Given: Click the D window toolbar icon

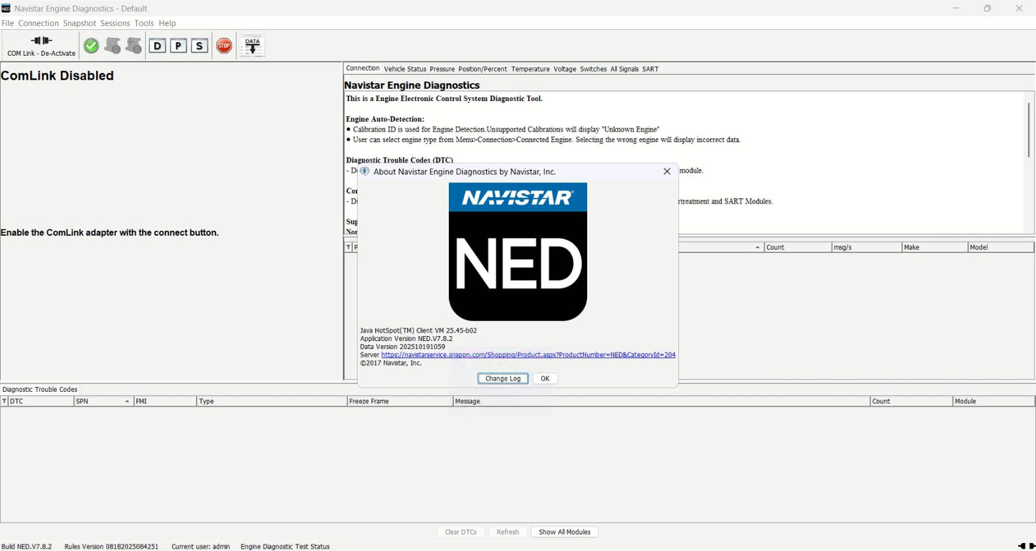Looking at the screenshot, I should pyautogui.click(x=157, y=46).
